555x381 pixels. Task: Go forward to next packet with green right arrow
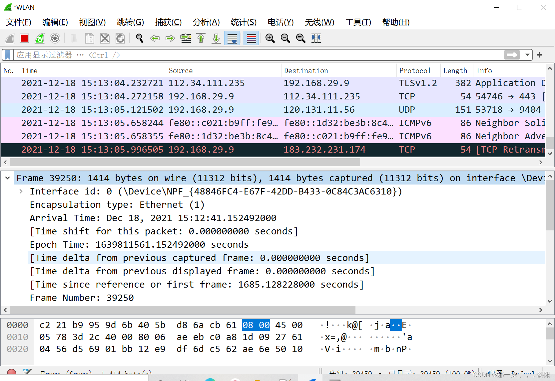[x=170, y=39]
